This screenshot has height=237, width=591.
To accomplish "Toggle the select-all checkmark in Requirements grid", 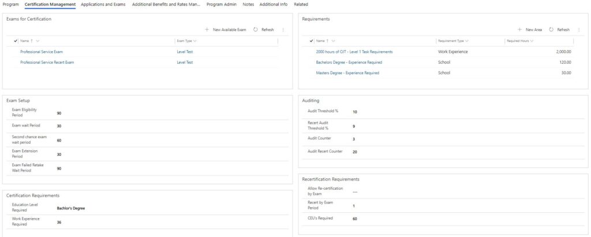I will click(x=311, y=41).
